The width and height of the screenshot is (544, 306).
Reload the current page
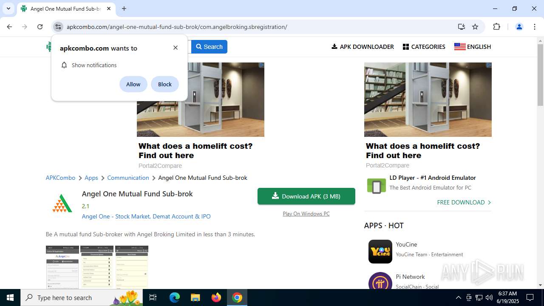[40, 27]
